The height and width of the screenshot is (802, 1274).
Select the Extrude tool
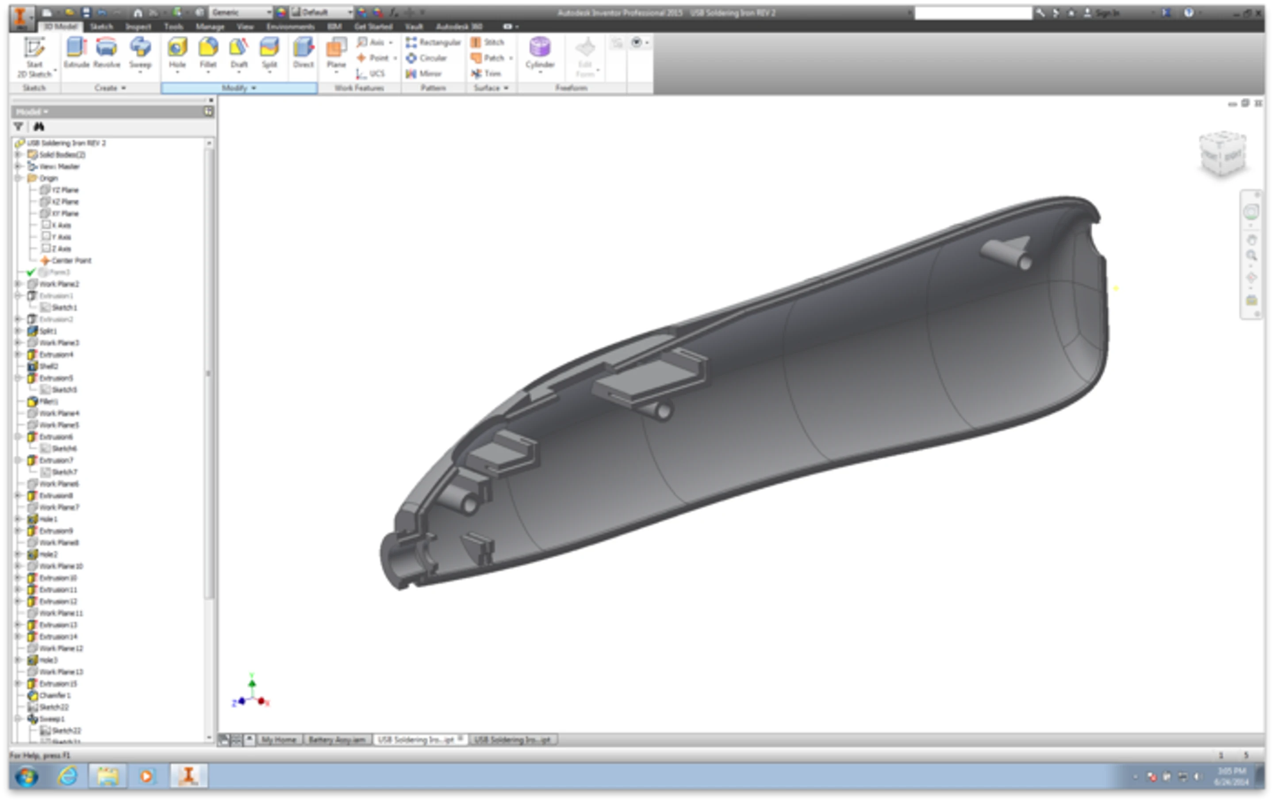pos(77,53)
